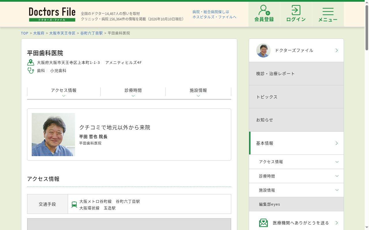
Task: Click arrow beside ドクターズファイル sidebar item
Action: tap(337, 50)
